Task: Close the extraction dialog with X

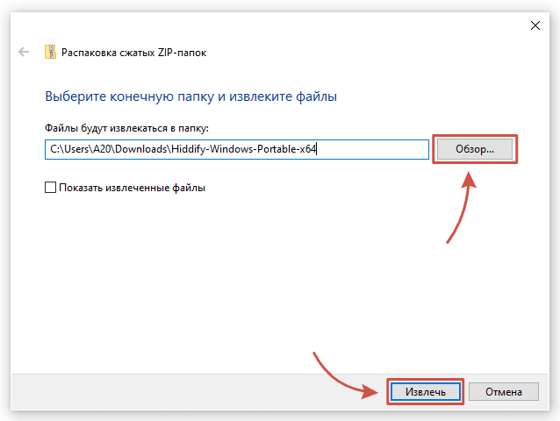Action: click(x=535, y=25)
